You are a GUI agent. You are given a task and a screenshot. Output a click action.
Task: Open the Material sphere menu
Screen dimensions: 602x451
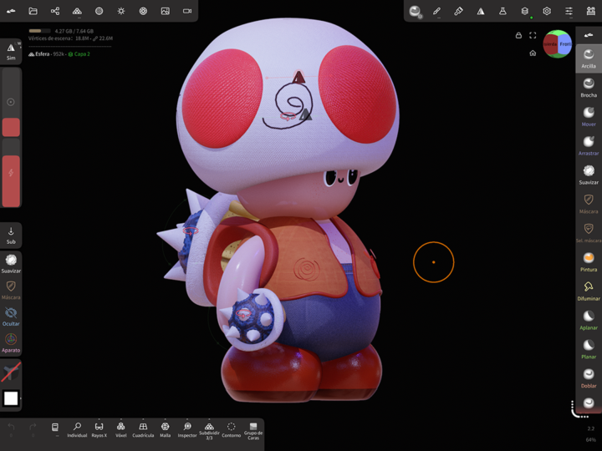point(99,11)
